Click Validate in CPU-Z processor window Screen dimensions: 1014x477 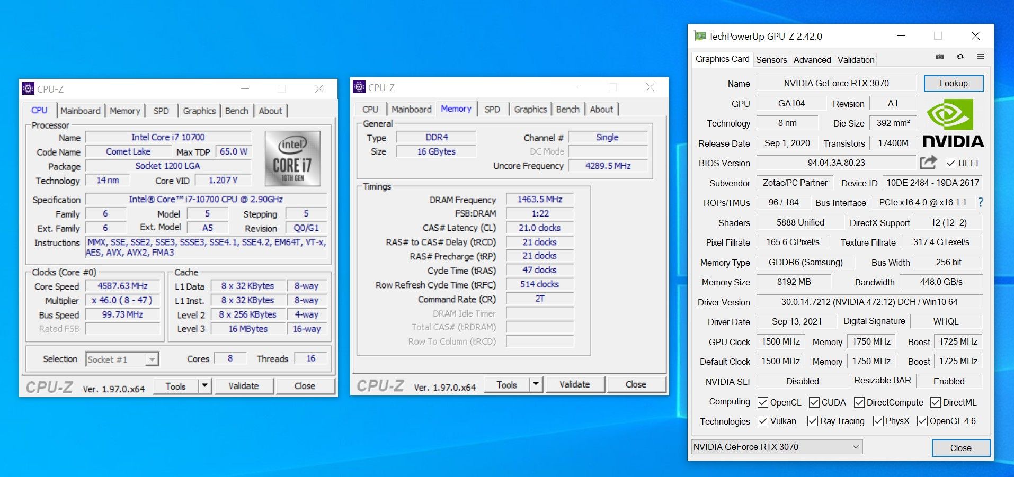pos(244,386)
